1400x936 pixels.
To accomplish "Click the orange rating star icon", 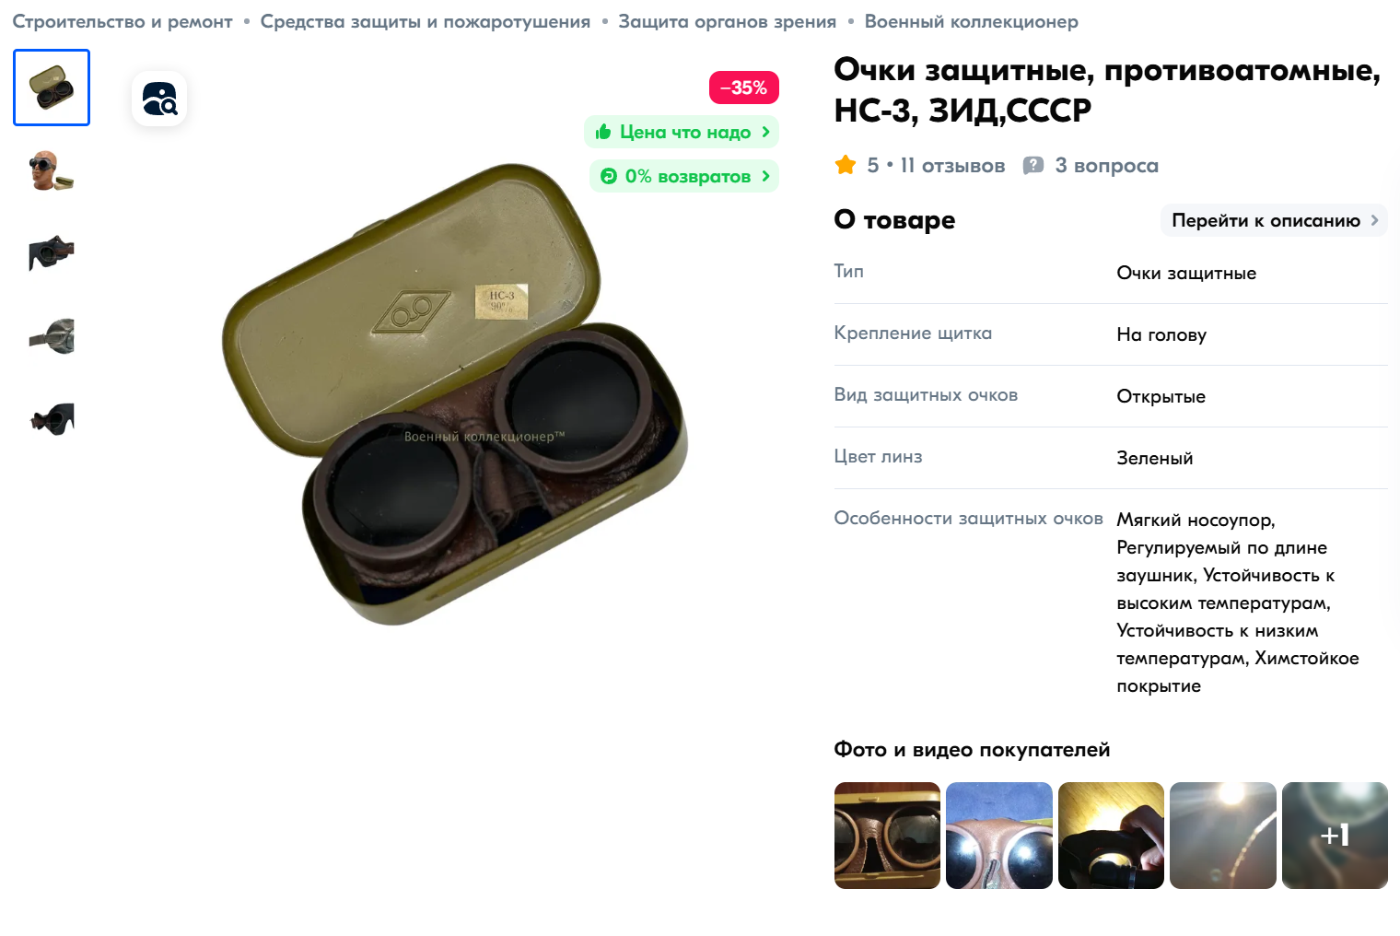I will pyautogui.click(x=845, y=166).
